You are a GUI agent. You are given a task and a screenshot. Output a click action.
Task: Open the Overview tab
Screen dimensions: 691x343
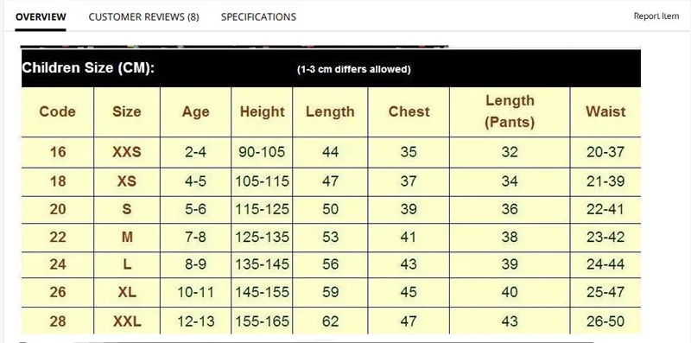point(41,16)
